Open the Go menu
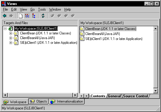This screenshot has height=112, width=161. point(32,9)
